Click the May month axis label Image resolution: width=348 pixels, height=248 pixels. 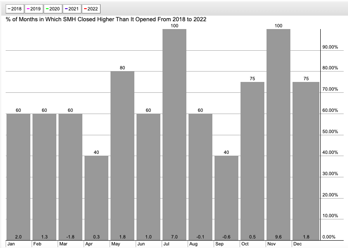click(116, 244)
